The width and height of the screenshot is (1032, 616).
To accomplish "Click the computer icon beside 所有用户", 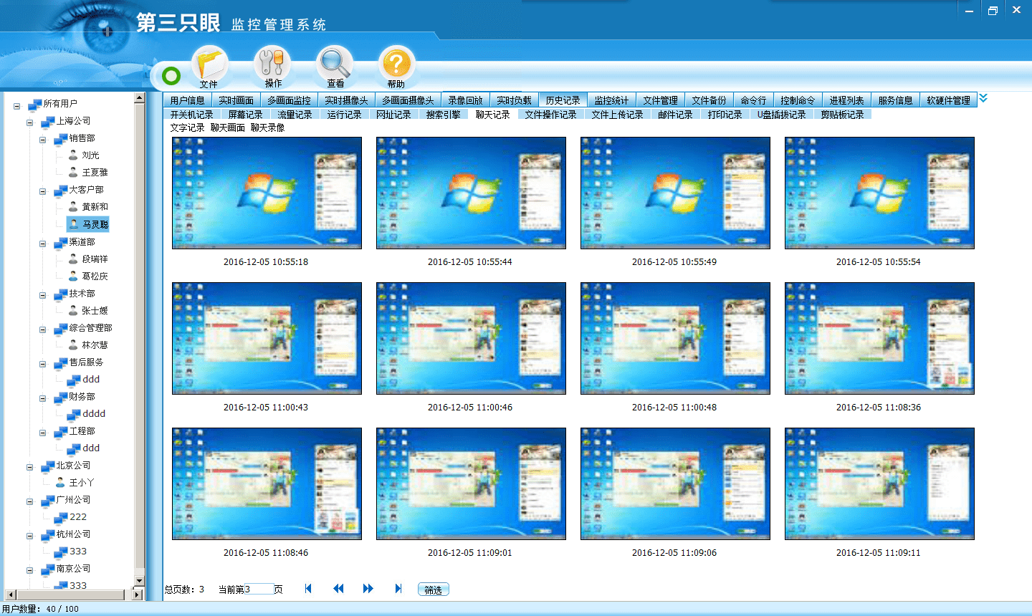I will (34, 105).
